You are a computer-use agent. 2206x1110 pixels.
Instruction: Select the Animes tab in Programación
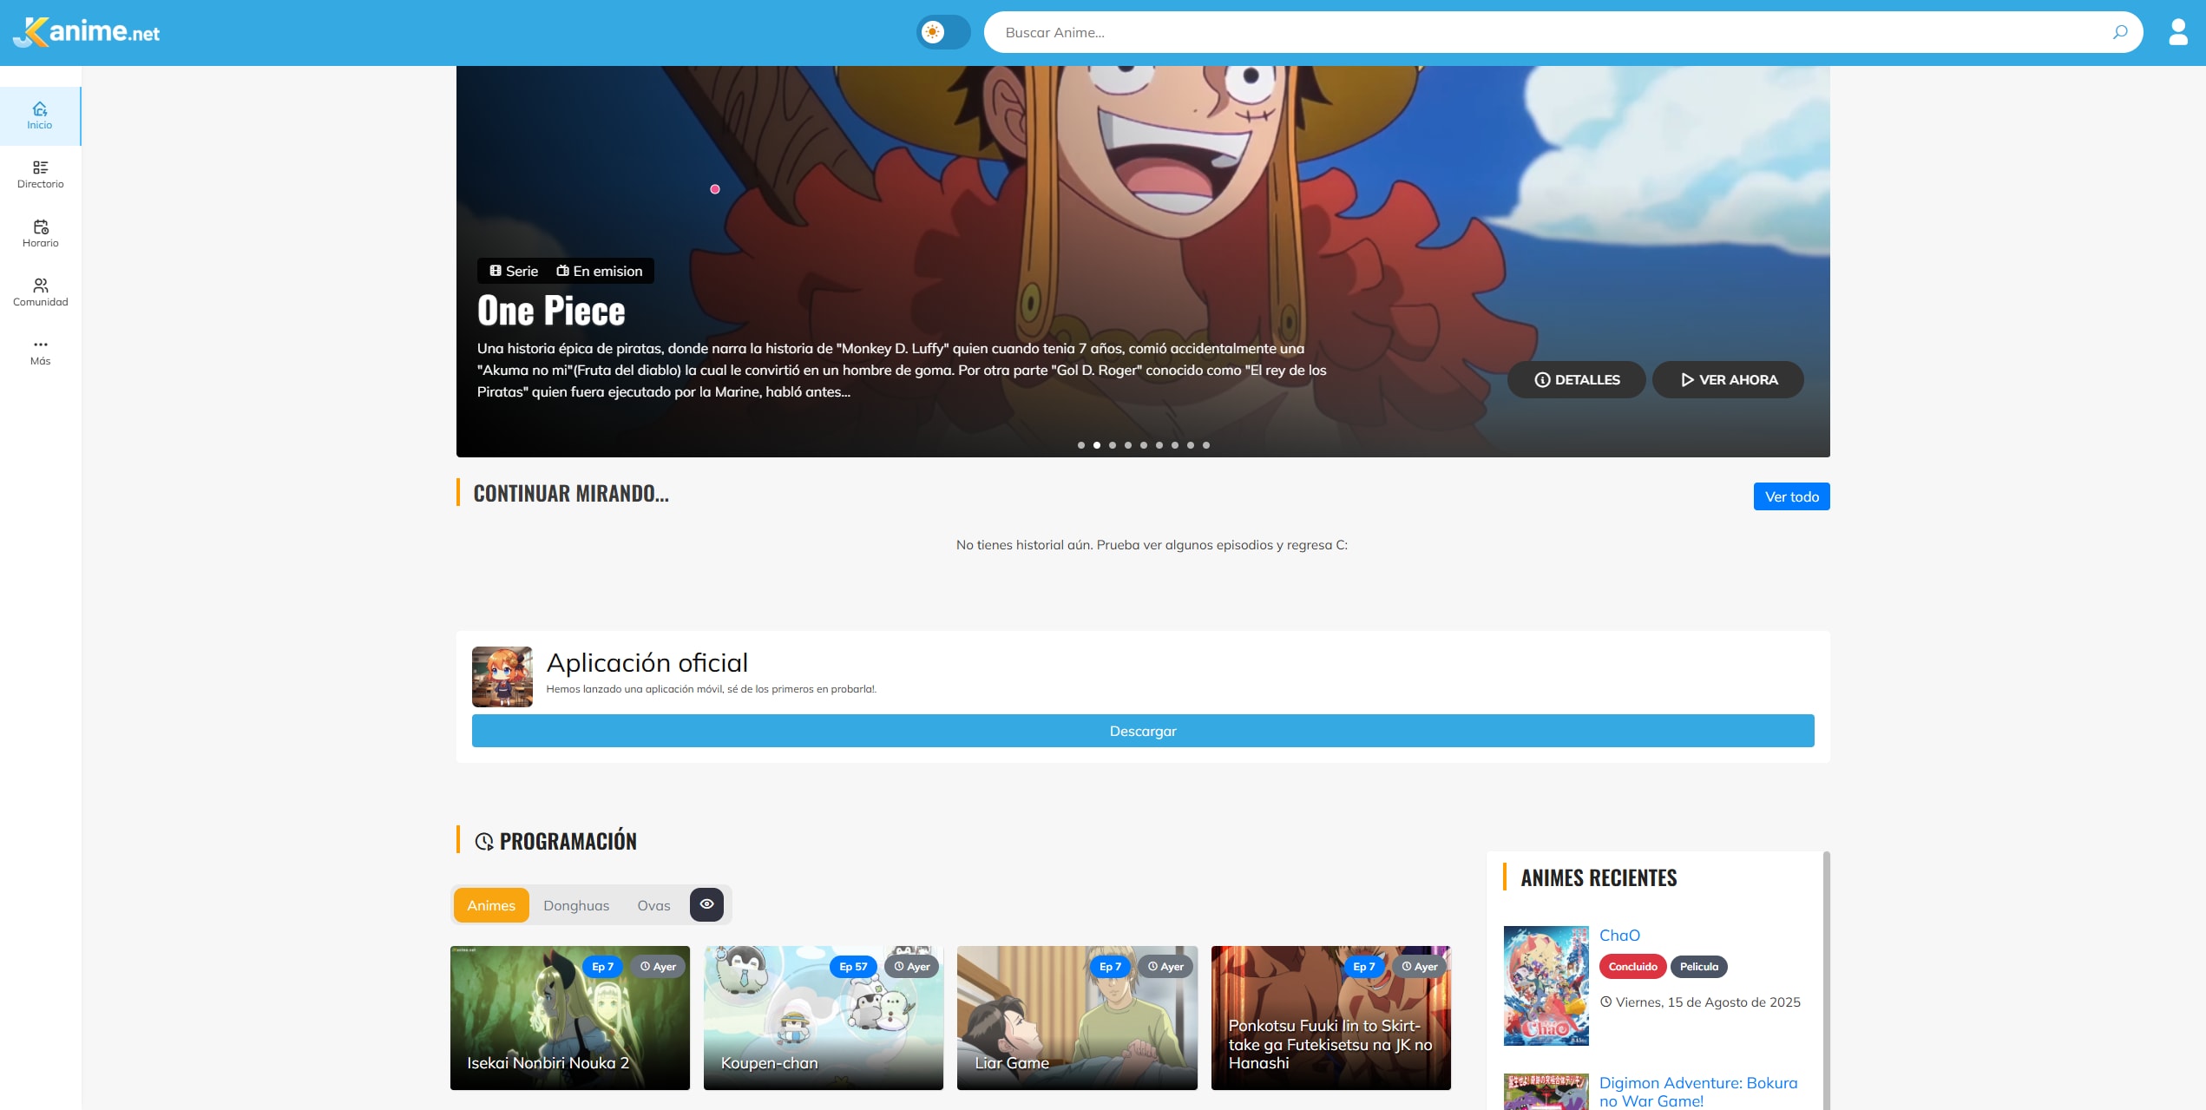[490, 905]
